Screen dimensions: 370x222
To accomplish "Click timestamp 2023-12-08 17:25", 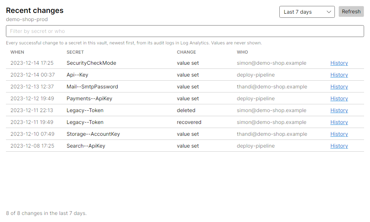I will coord(32,146).
